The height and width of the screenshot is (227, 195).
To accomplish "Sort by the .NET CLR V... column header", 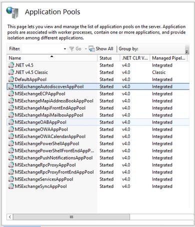I will coord(134,58).
